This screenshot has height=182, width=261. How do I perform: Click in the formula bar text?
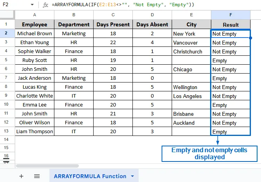click(123, 5)
